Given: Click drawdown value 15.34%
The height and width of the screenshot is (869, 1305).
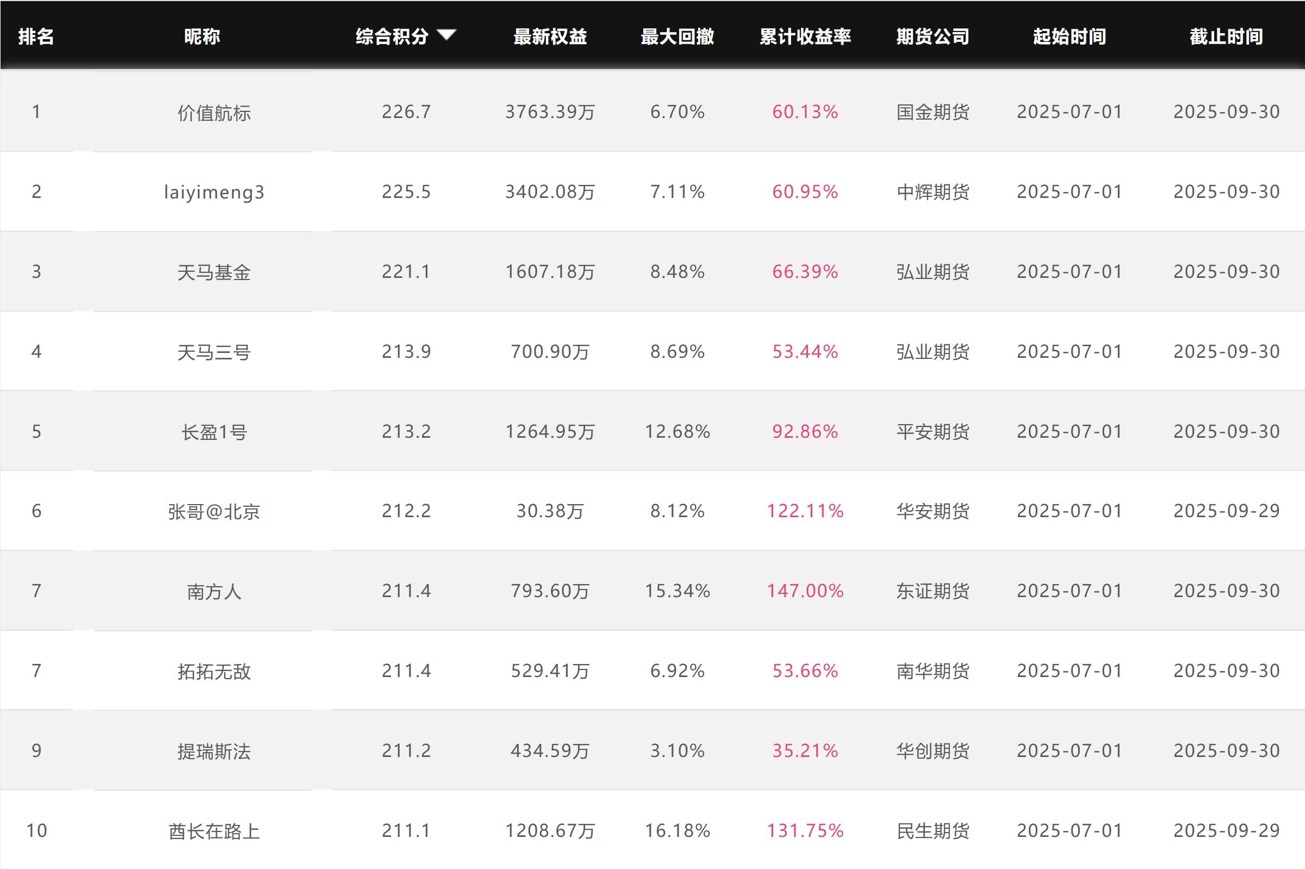Looking at the screenshot, I should (677, 591).
